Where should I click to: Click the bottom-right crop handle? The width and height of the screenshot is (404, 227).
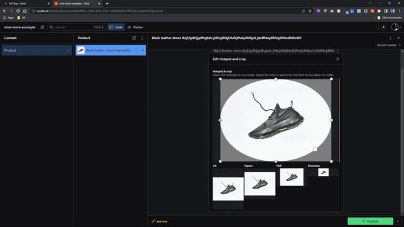tap(331, 161)
